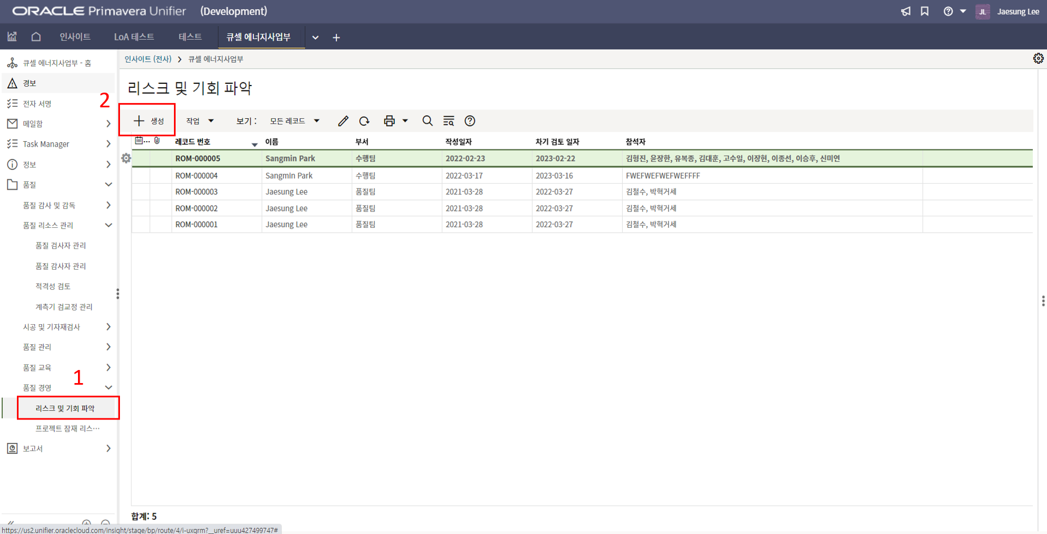Refresh the record list

tap(364, 121)
